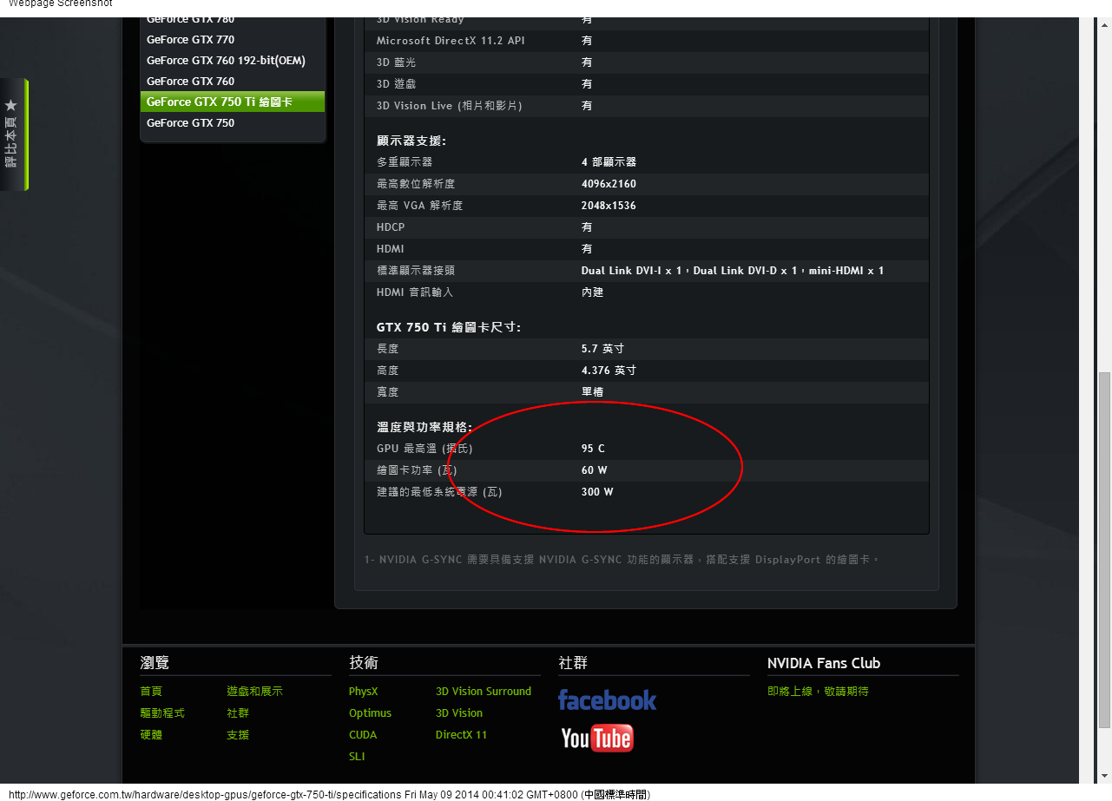Click the 2048x1536 max VGA resolution
Image resolution: width=1112 pixels, height=801 pixels.
pos(609,206)
